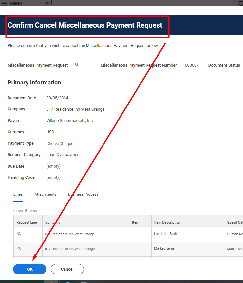Click the Handling Code (empty) value

coord(53,177)
